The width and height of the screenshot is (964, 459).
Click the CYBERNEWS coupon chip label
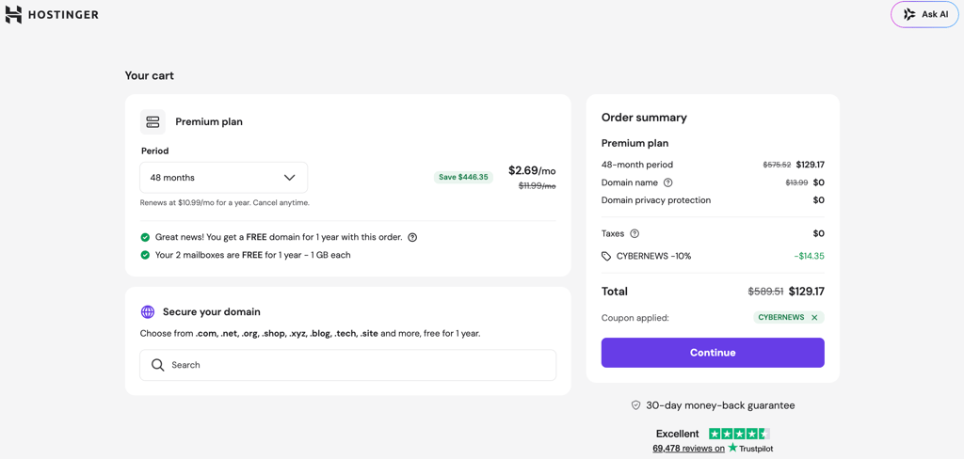780,318
